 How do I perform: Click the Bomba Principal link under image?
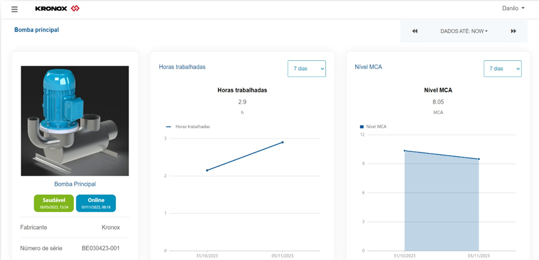pos(75,183)
